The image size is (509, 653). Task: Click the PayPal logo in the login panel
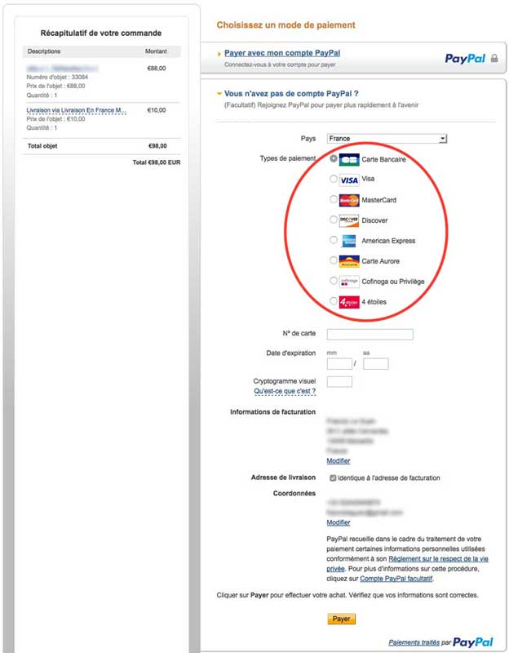465,59
